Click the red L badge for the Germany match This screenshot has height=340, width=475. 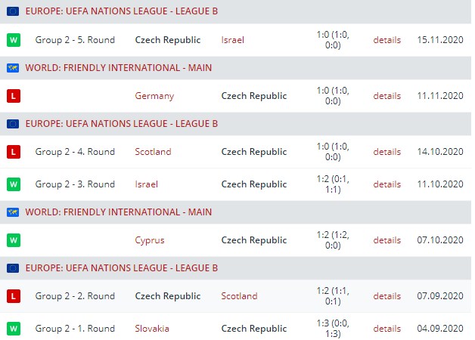tap(13, 96)
